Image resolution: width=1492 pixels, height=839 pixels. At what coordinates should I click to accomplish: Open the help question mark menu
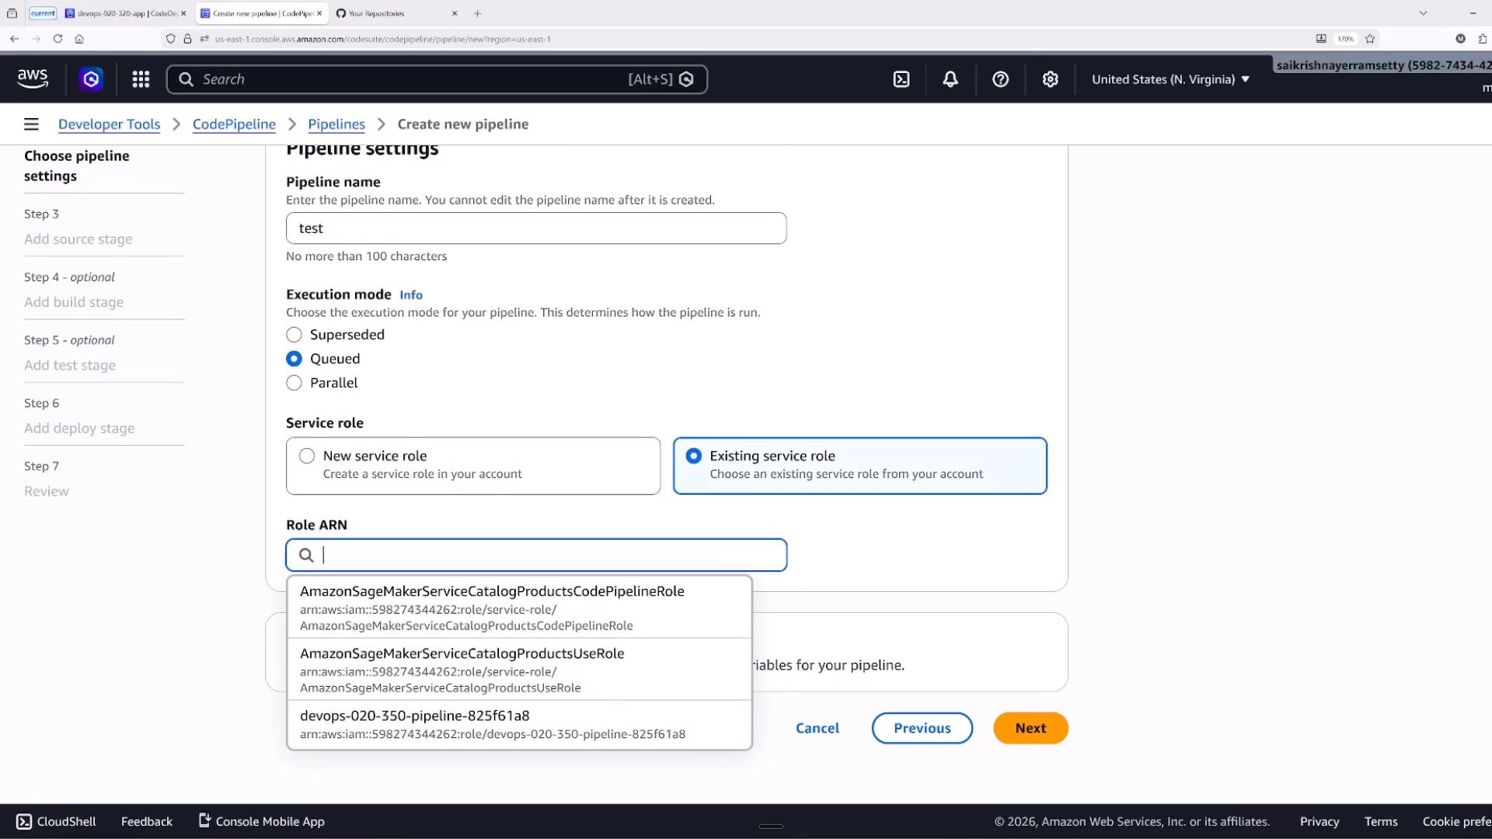1001,79
